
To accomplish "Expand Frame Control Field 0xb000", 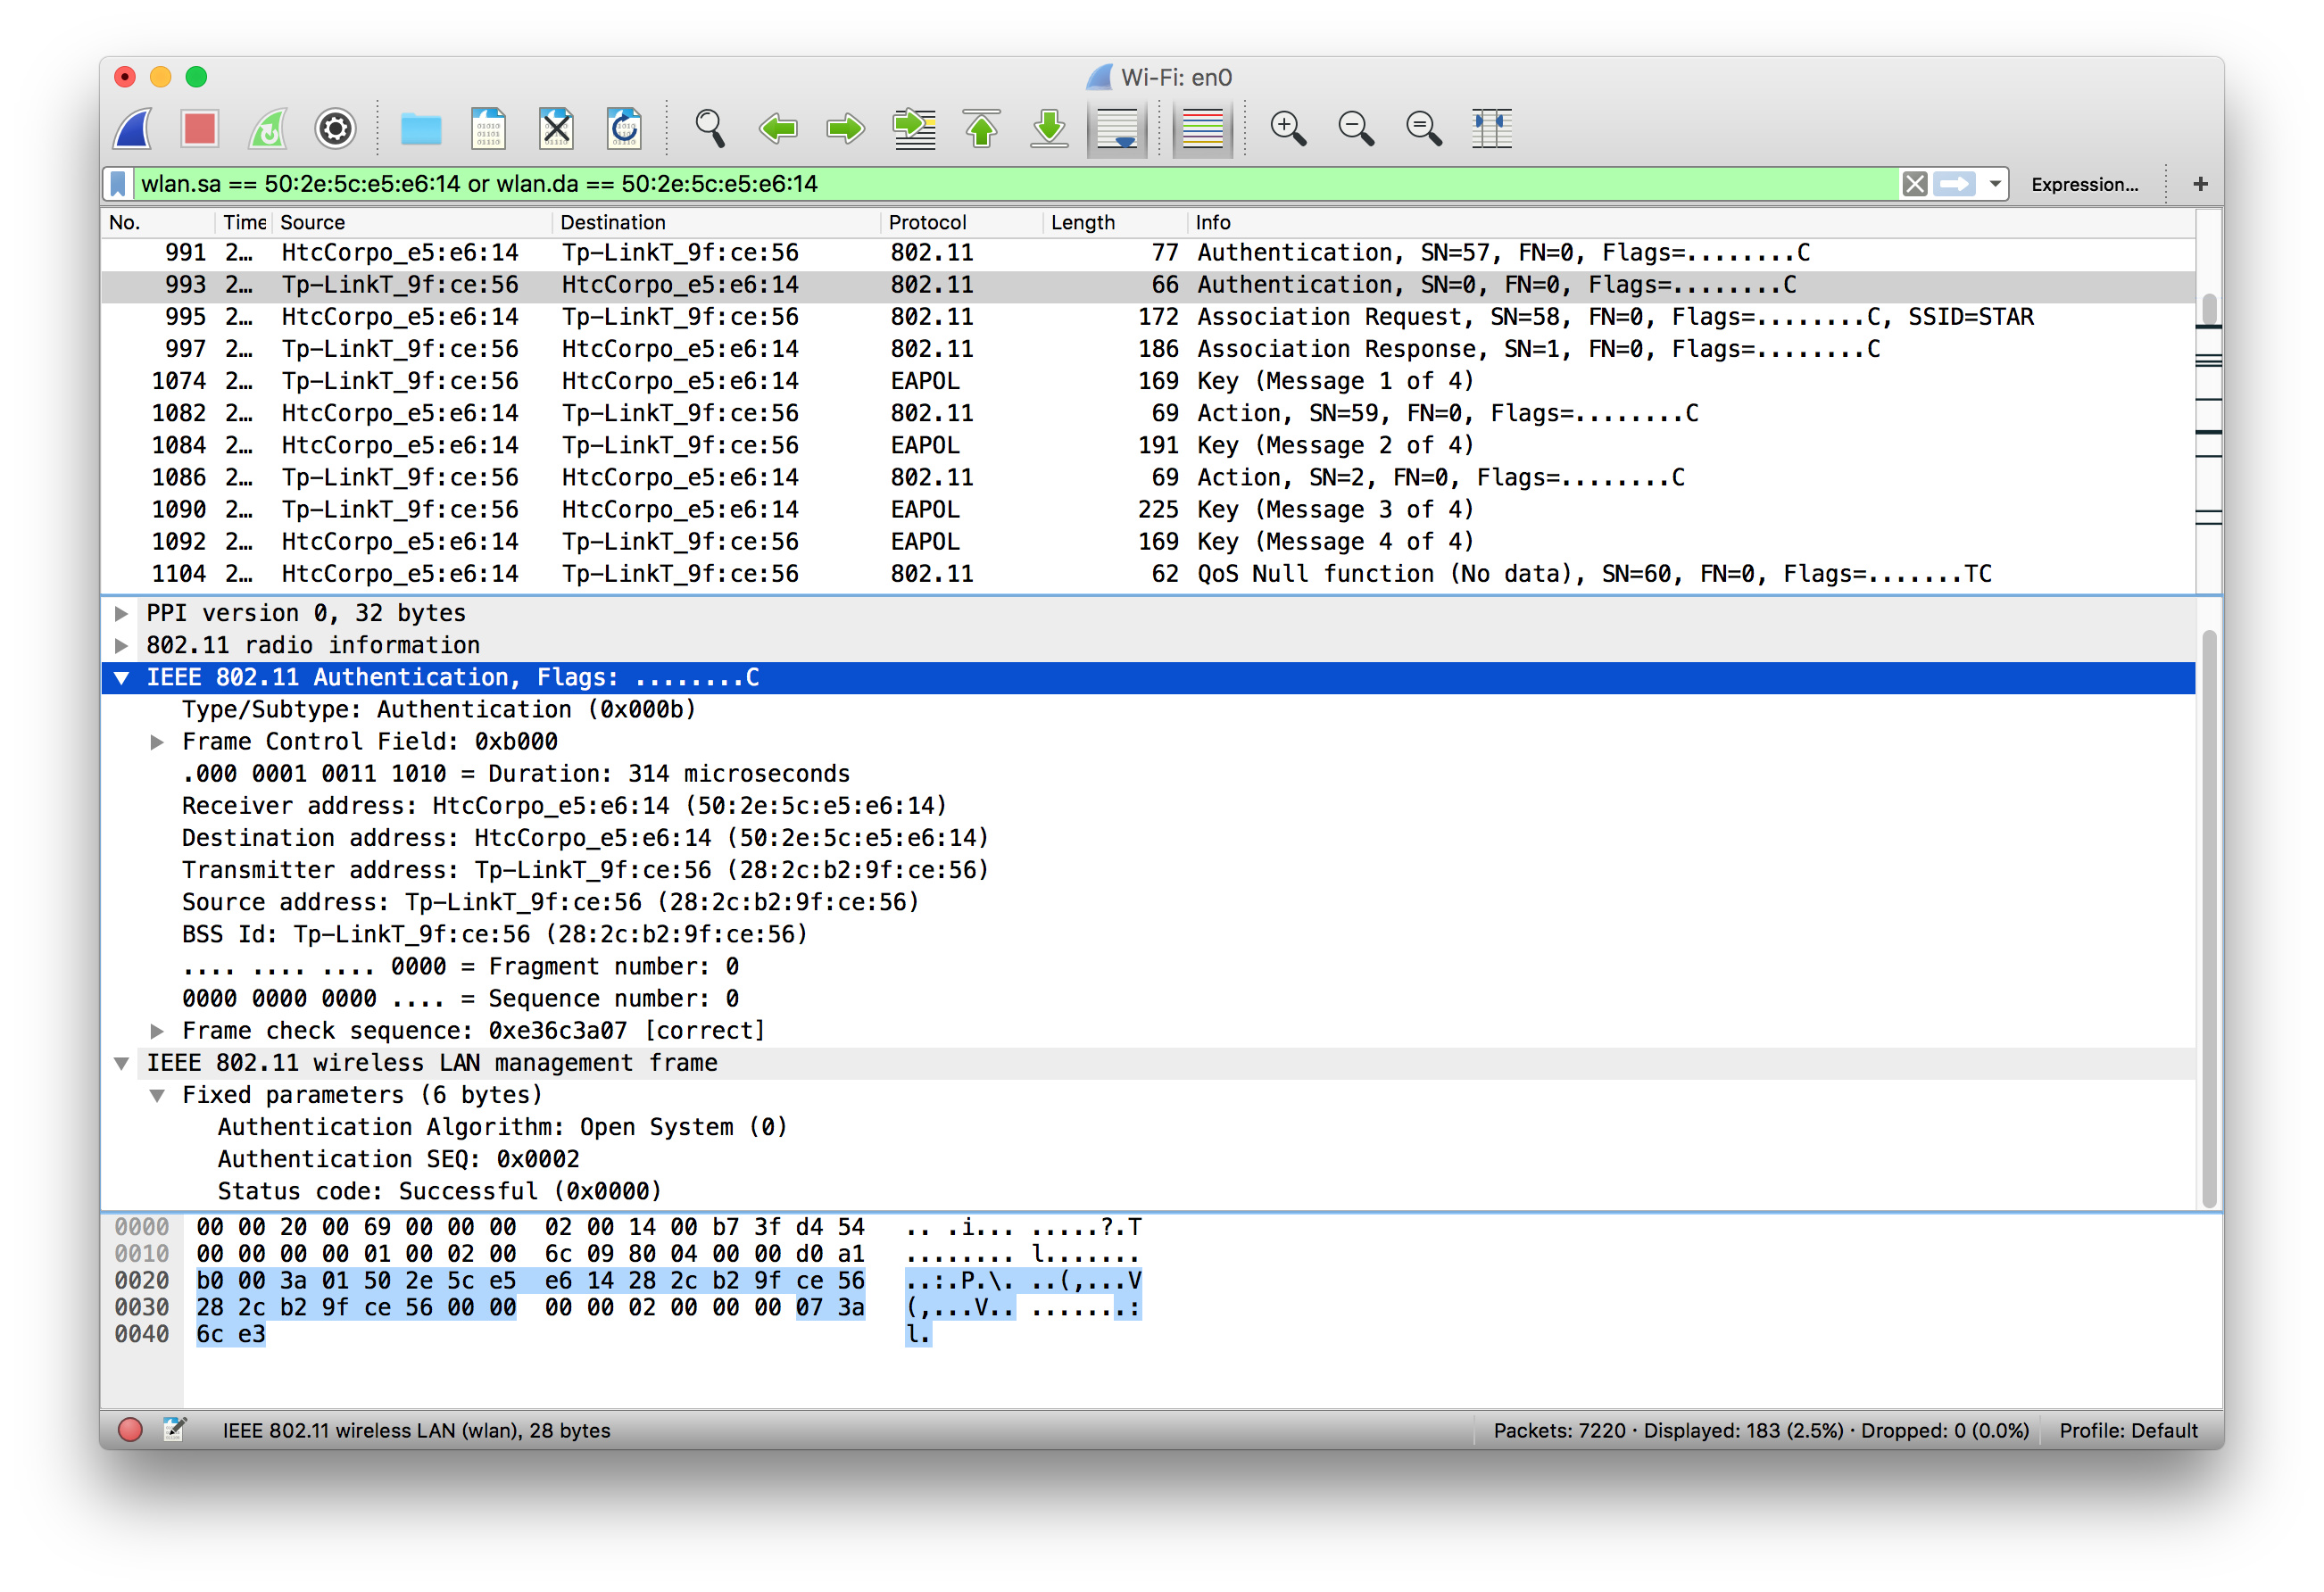I will 157,742.
